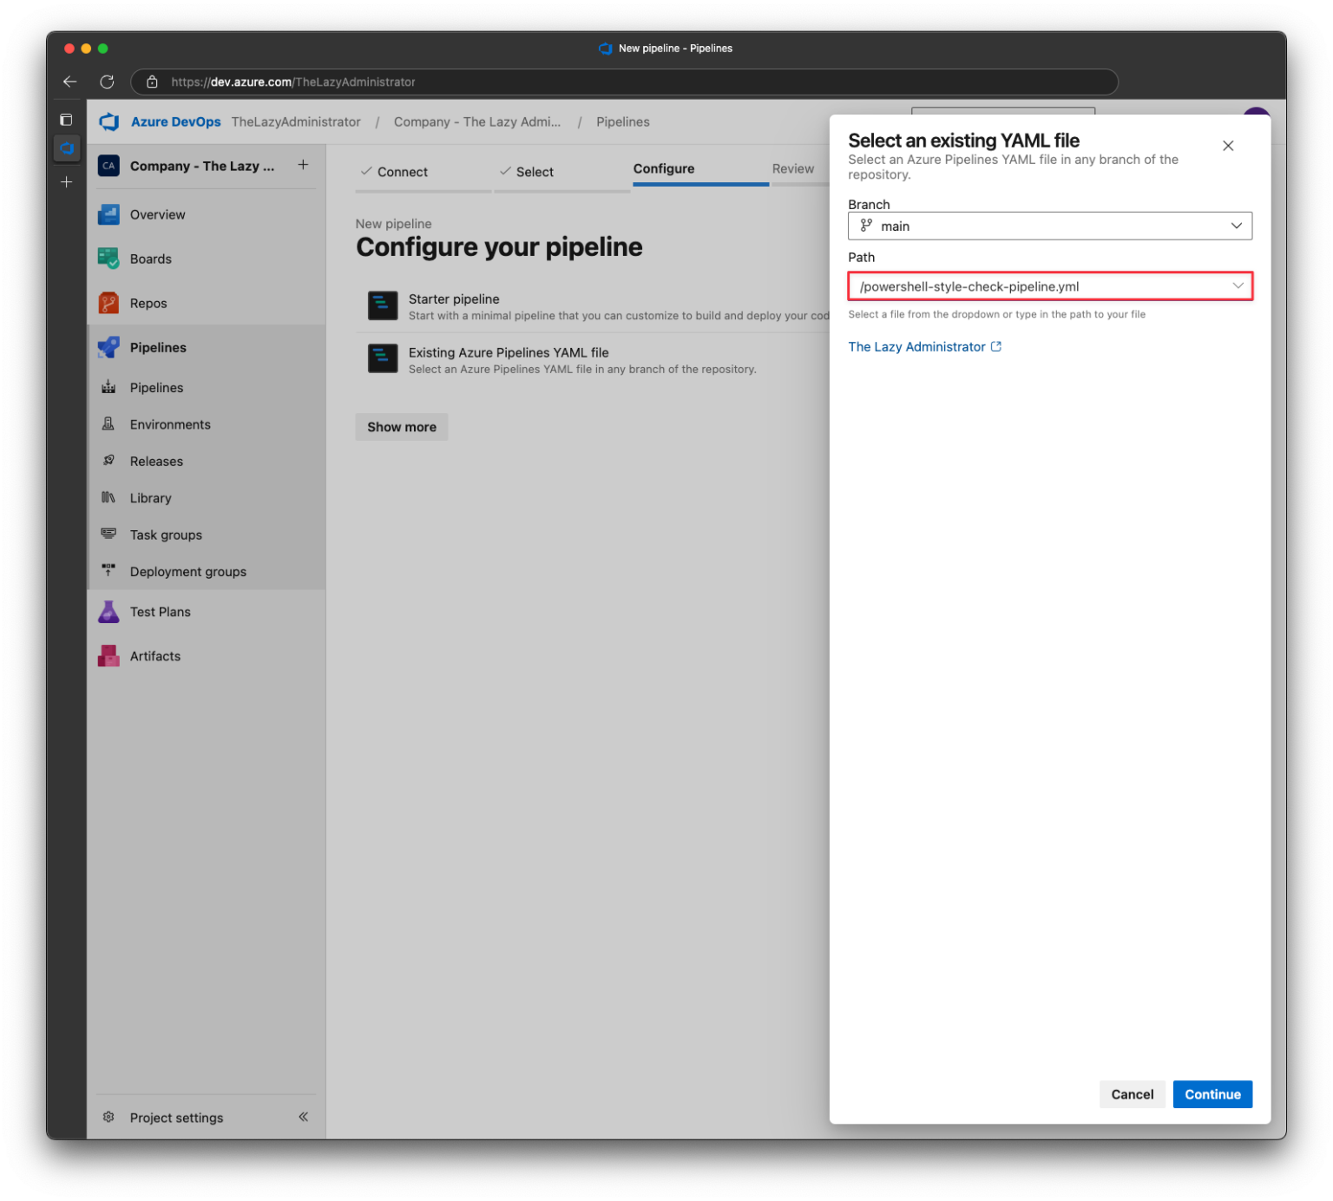This screenshot has height=1201, width=1333.
Task: Open the Deployment groups icon
Action: [x=108, y=571]
